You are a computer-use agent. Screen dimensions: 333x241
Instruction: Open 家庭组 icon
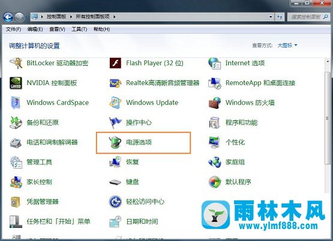tap(214, 162)
